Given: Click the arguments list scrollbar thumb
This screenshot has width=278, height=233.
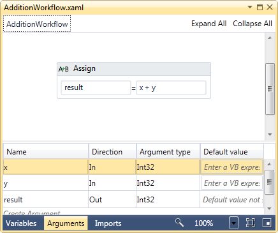Looking at the screenshot, I should pos(269,182).
